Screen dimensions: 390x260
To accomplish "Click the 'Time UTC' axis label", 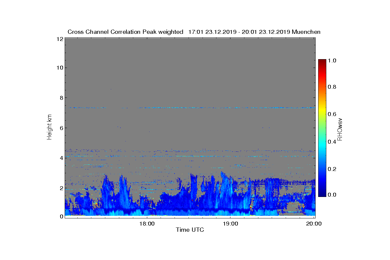I will [190, 230].
